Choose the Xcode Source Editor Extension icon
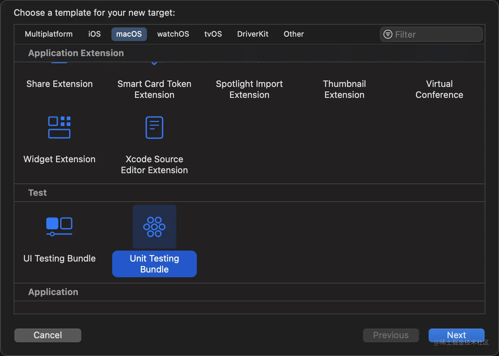This screenshot has height=356, width=499. 154,127
